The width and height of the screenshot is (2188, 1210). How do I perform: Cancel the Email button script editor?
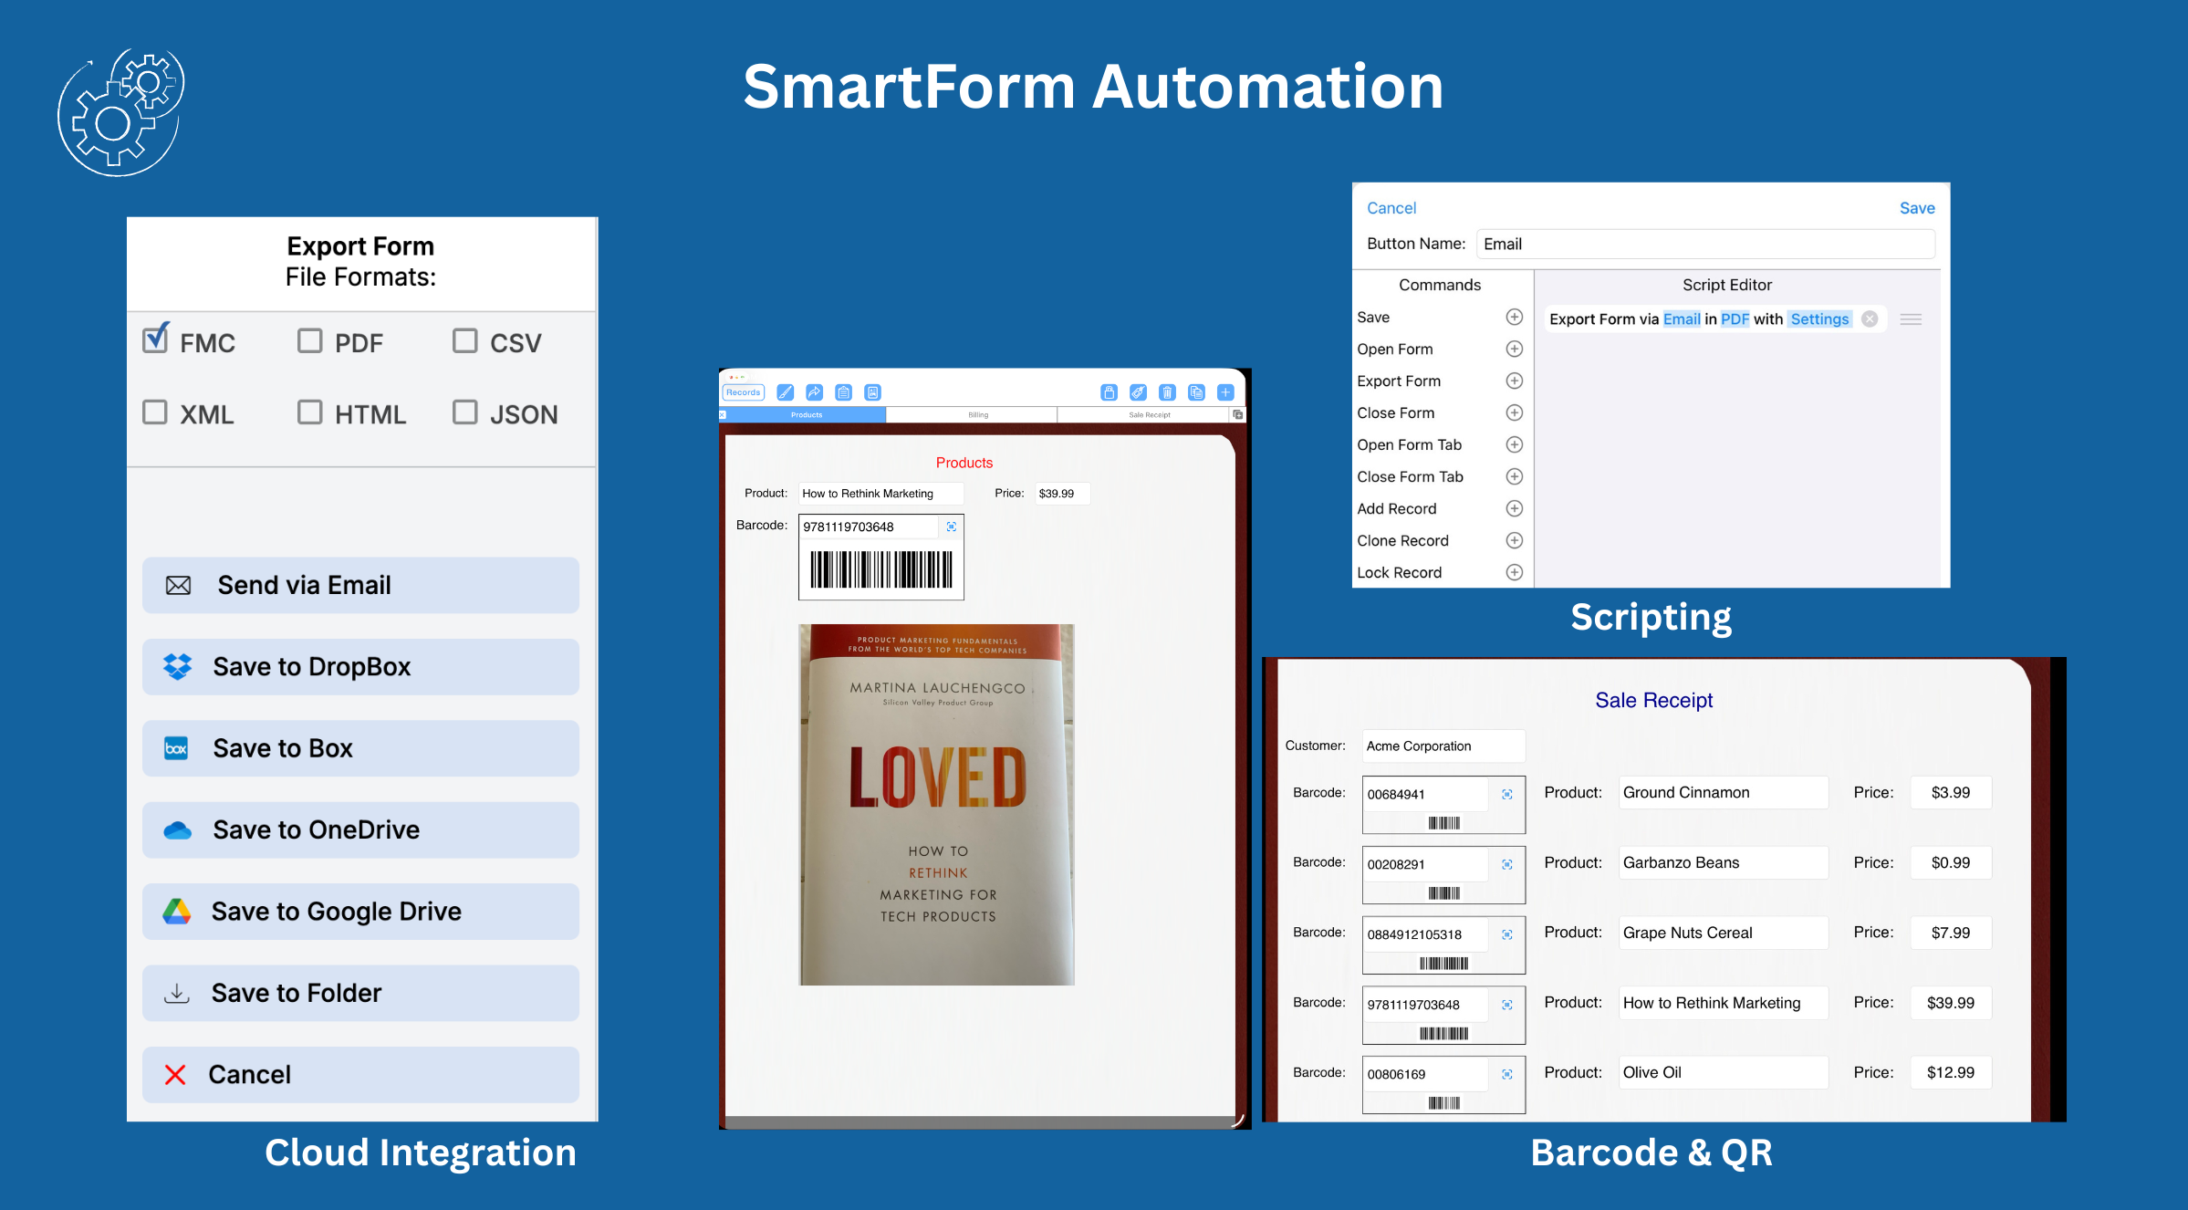coord(1391,207)
